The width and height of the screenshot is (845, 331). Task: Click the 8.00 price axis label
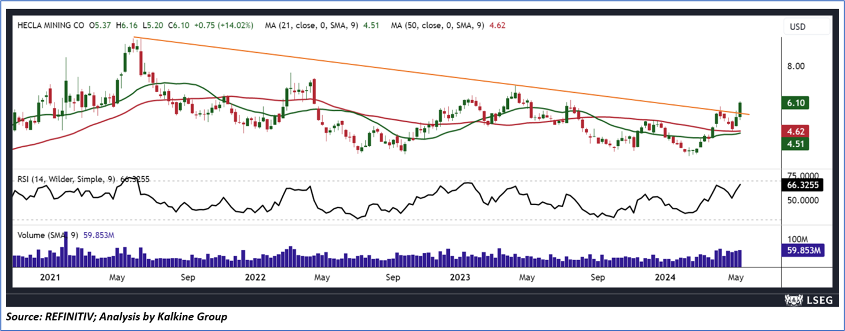click(796, 67)
